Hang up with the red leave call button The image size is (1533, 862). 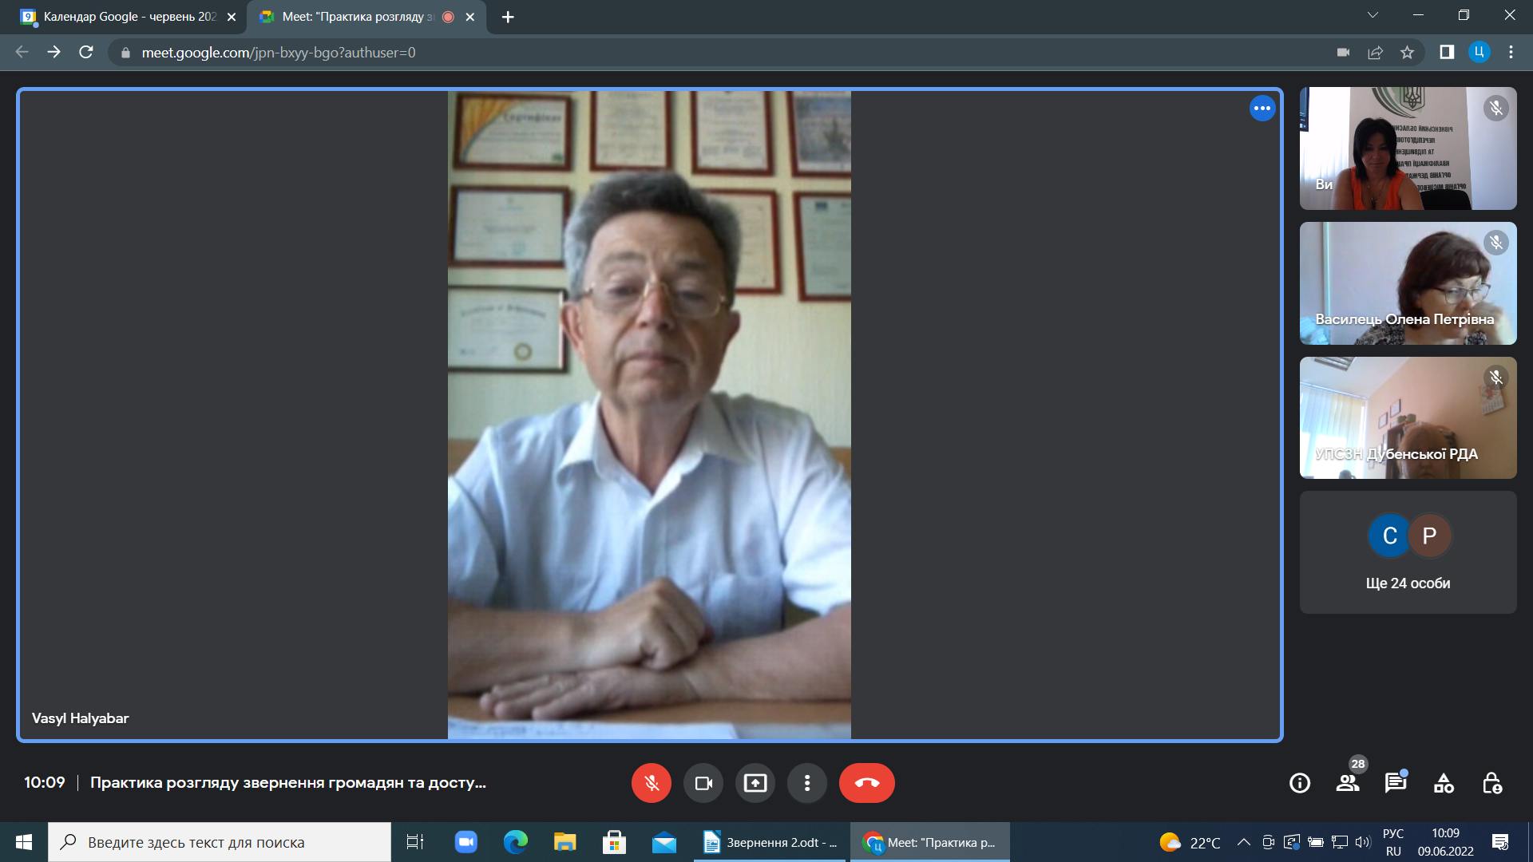[x=866, y=783]
